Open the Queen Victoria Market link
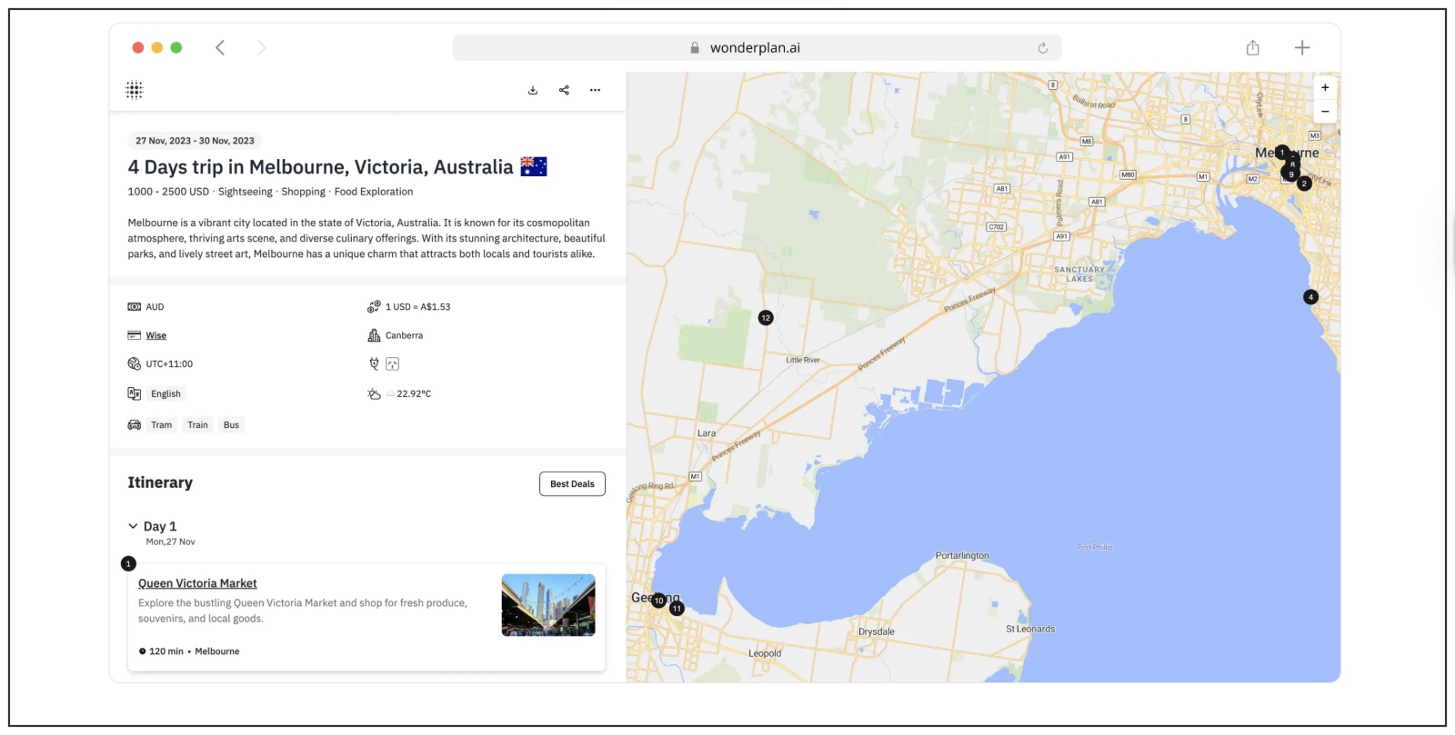The image size is (1455, 735). point(197,583)
